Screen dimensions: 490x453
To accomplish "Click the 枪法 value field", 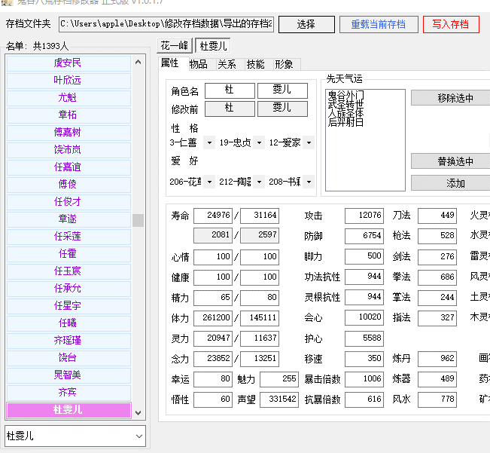I will pos(437,236).
